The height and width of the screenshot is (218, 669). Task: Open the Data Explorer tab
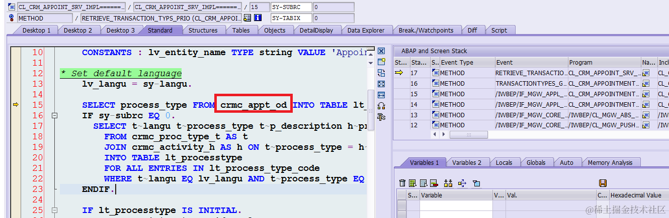pos(366,30)
